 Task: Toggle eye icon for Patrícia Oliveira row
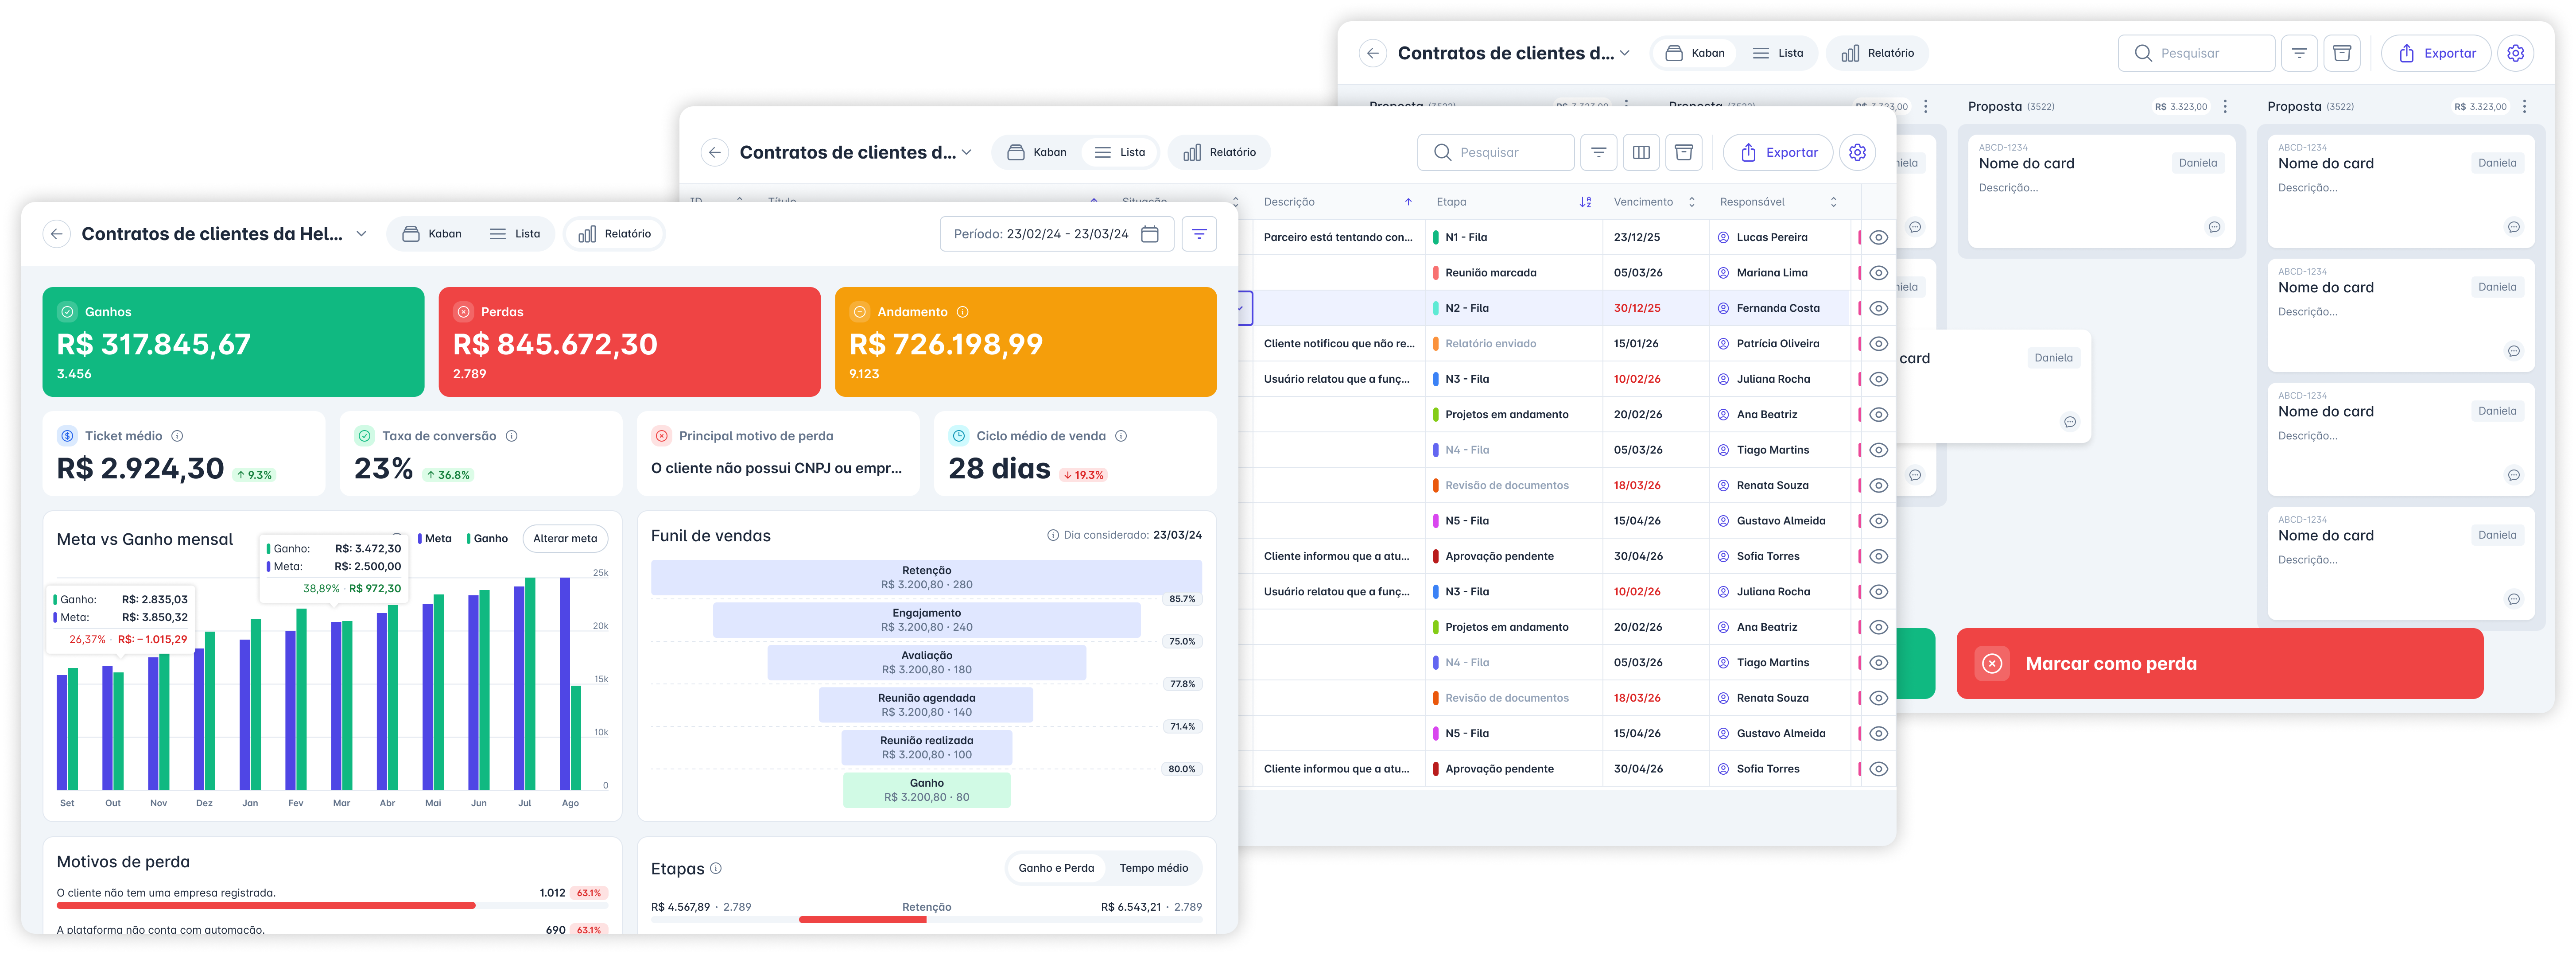(1878, 344)
